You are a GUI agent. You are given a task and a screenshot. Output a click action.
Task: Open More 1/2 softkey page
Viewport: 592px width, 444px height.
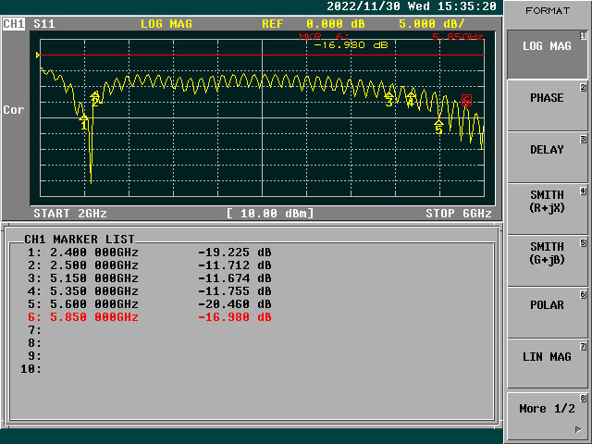click(547, 416)
